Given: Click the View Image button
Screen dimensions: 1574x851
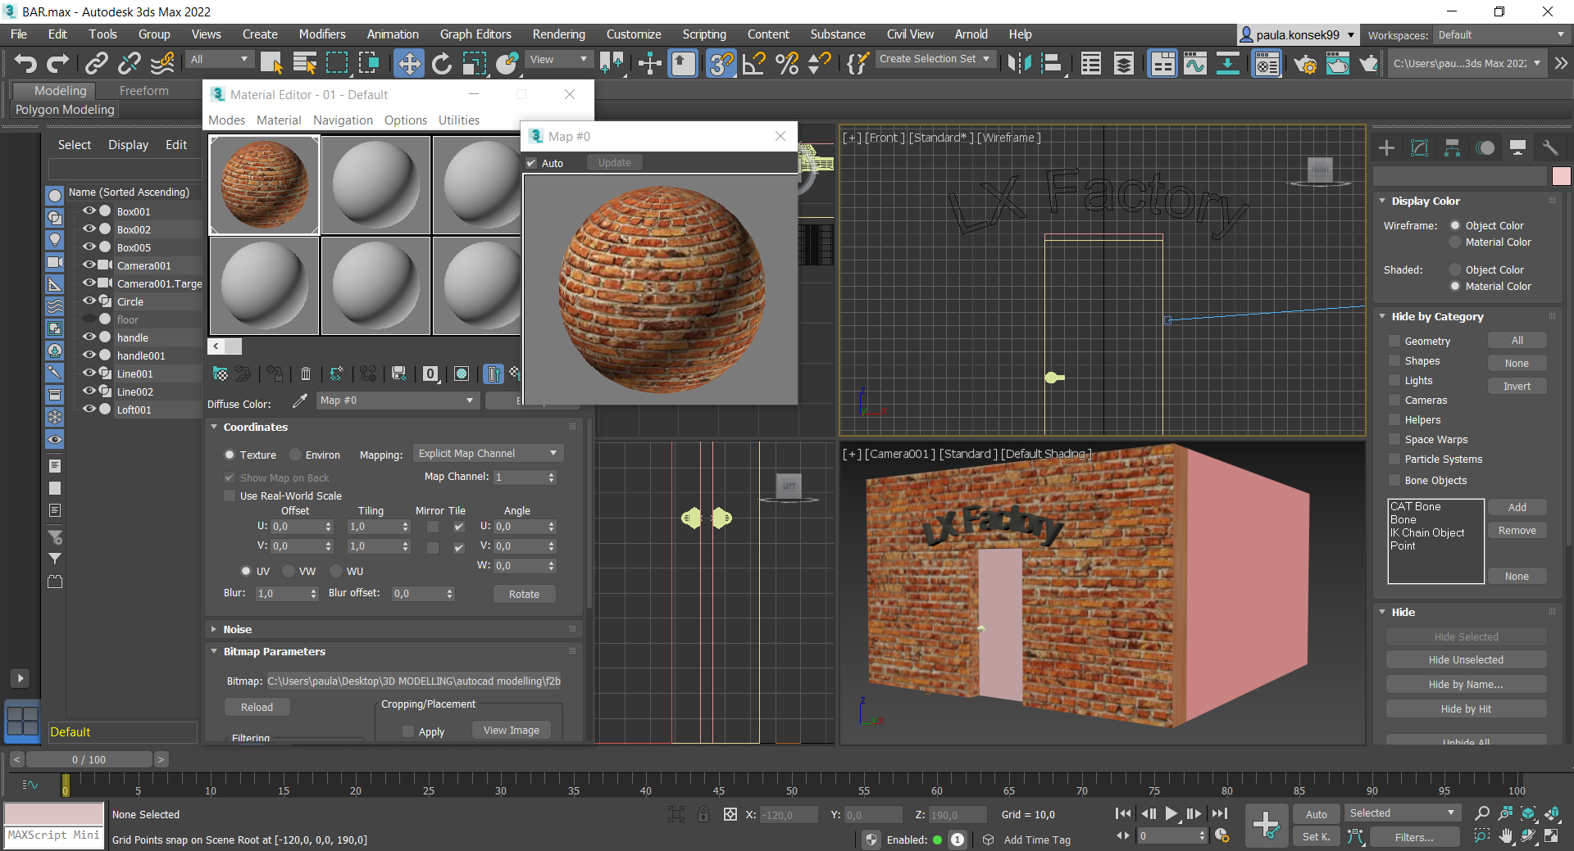Looking at the screenshot, I should coord(512,730).
